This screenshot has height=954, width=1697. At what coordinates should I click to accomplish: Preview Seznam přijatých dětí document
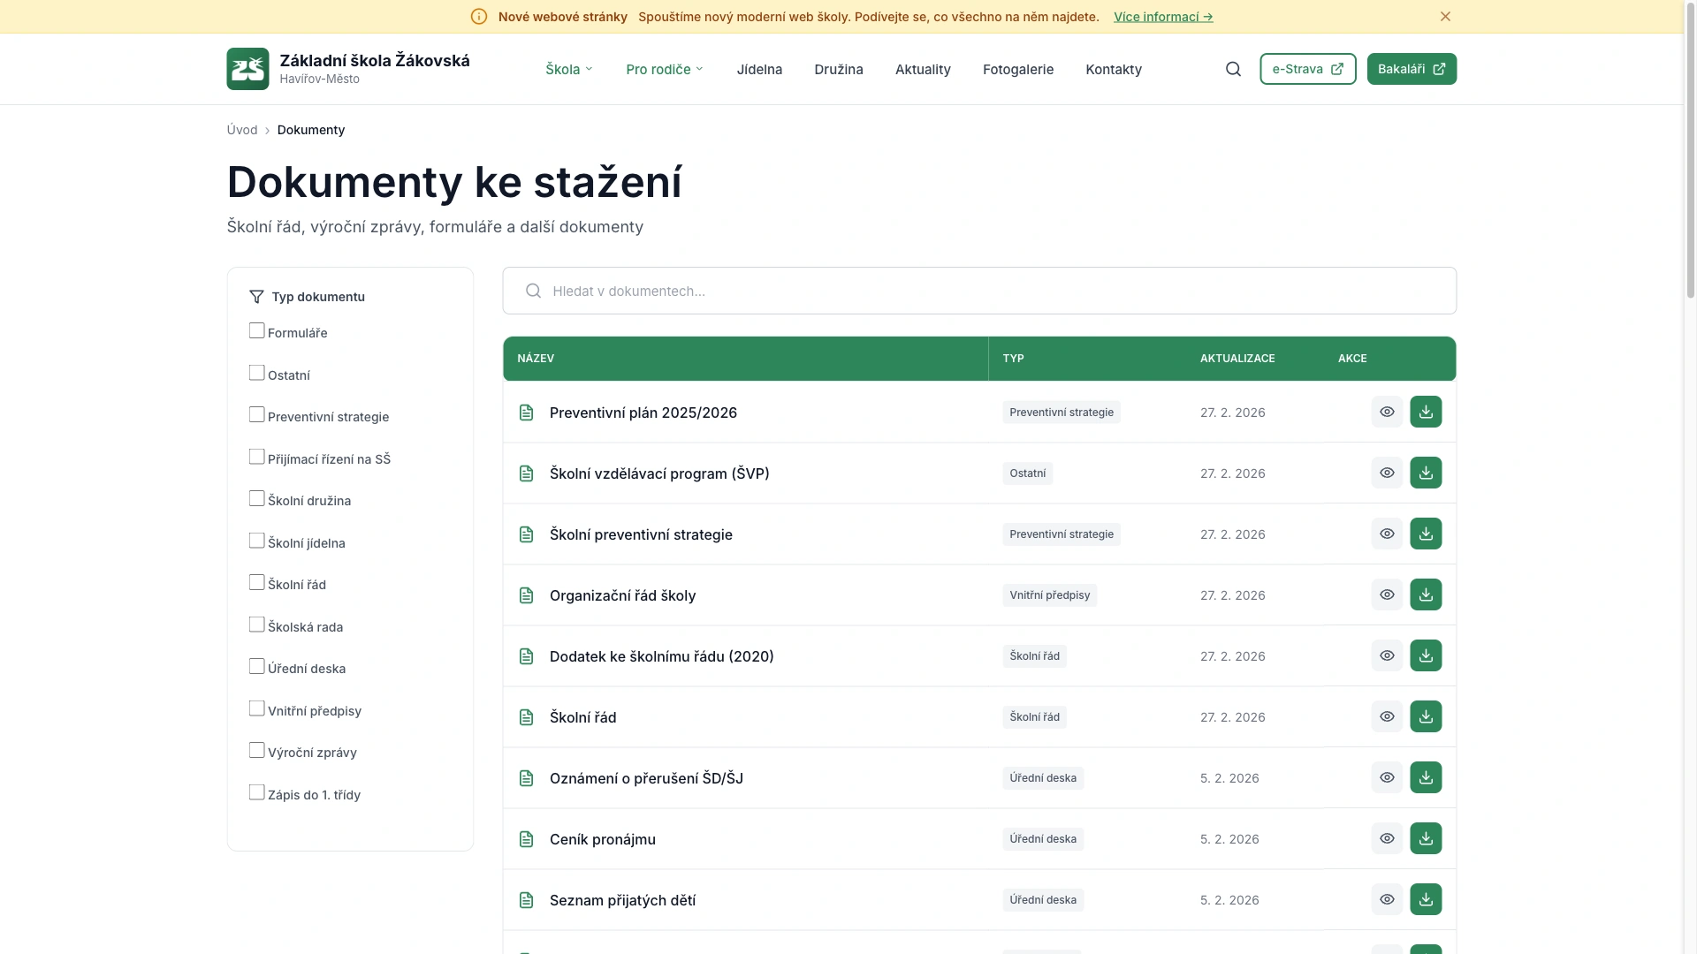coord(1386,899)
